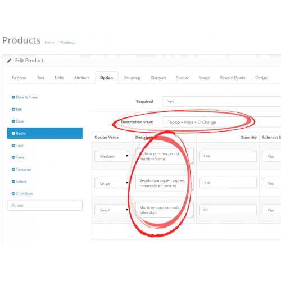Click the minus icon beside Radio
This screenshot has width=281, height=281.
click(x=13, y=133)
